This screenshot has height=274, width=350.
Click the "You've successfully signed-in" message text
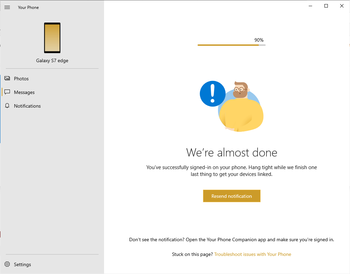(232, 171)
